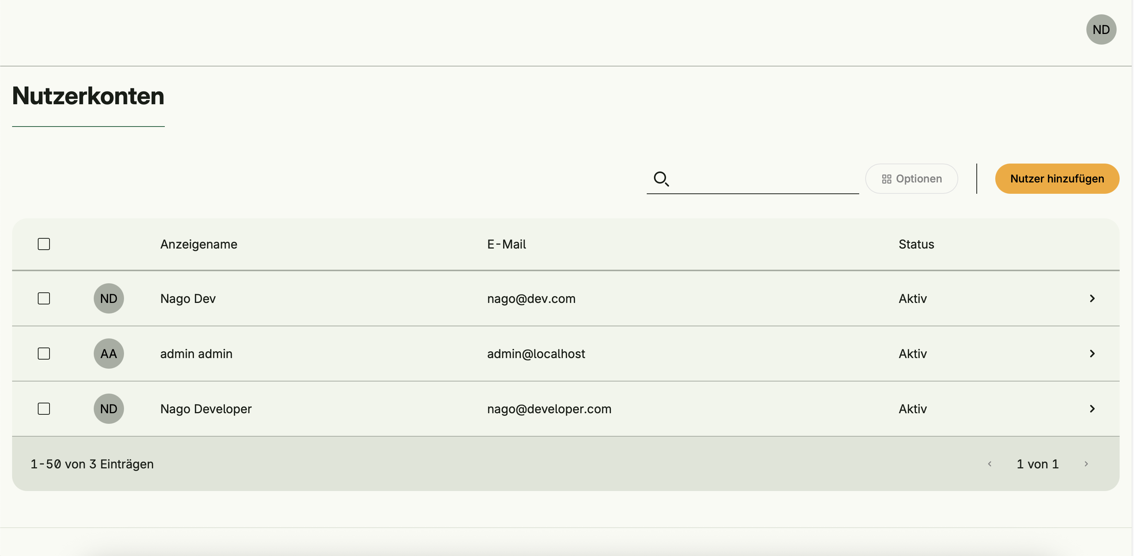Click the Nago Developer row avatar
This screenshot has width=1134, height=556.
tap(109, 408)
